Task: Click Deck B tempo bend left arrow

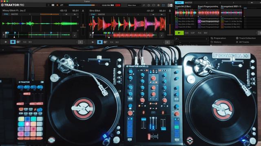Action: point(153,15)
